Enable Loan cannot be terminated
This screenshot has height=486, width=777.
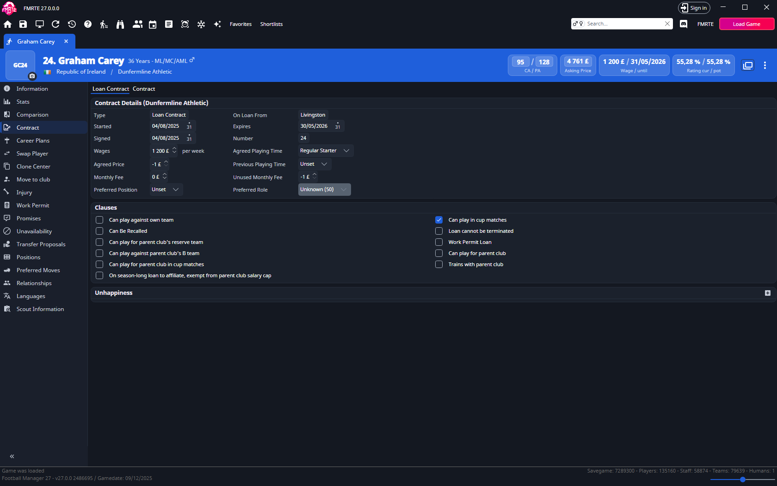click(439, 231)
